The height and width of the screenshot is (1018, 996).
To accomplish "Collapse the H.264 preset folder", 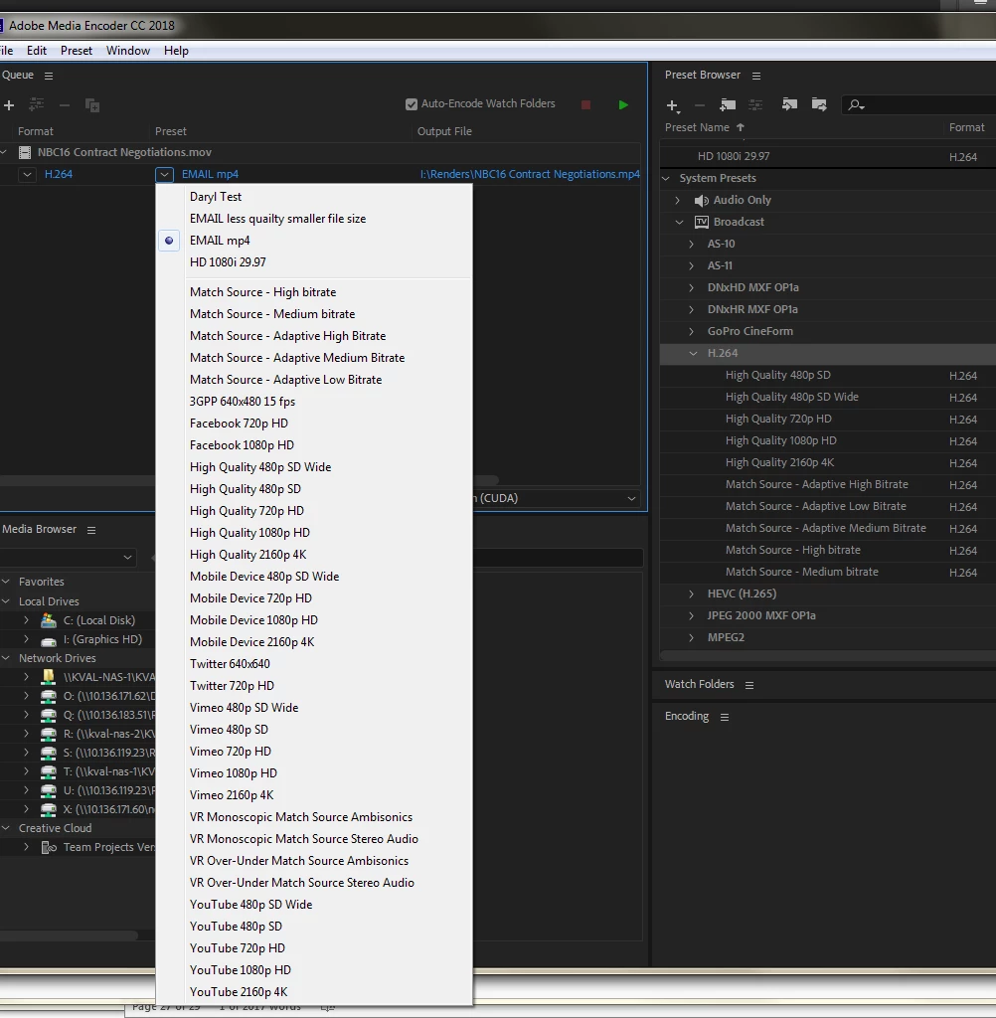I will coord(693,353).
